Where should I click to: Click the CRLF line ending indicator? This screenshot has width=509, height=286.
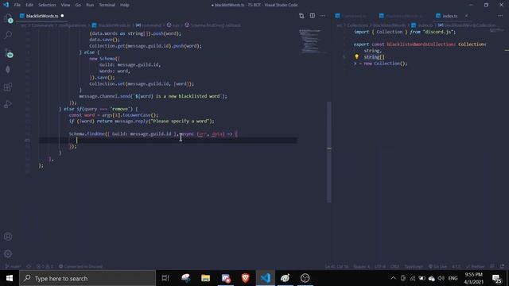[x=394, y=267]
